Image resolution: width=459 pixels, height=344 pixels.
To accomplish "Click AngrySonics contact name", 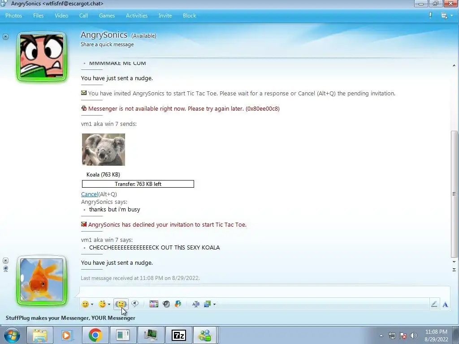I will click(104, 35).
